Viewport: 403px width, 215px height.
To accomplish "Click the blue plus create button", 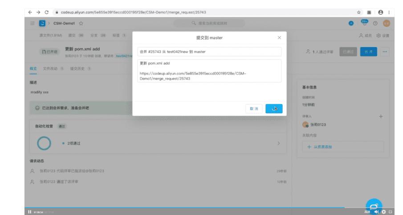I will point(351,23).
